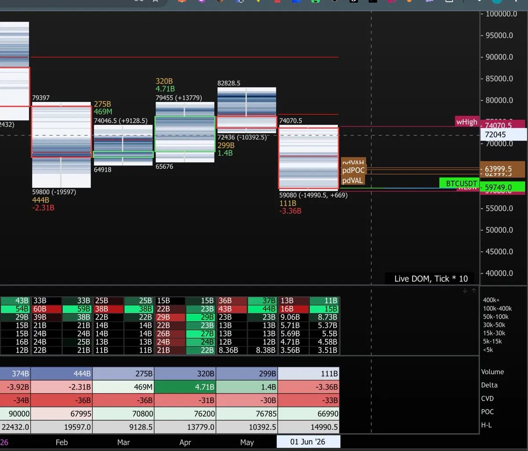Click the green 469M delta label on chart

[103, 112]
